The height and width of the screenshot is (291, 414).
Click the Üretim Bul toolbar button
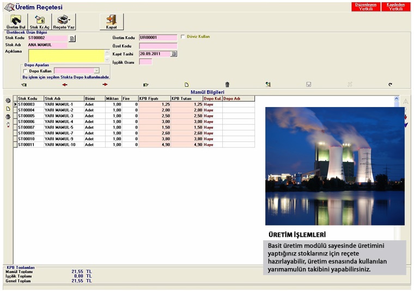click(x=16, y=22)
